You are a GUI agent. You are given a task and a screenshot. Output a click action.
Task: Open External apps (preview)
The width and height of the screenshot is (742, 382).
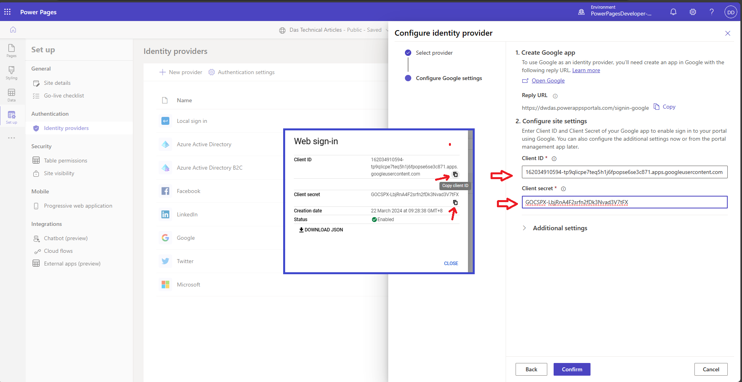tap(72, 264)
